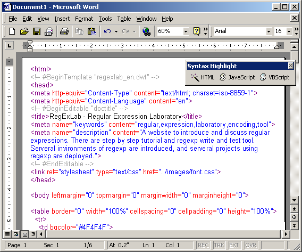The image size is (302, 252).
Task: Paste clipboard contents with the Paste icon
Action: [92, 31]
